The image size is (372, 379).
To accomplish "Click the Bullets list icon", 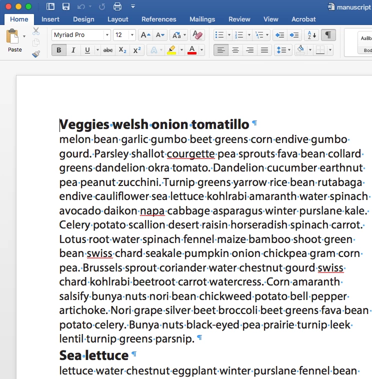I will (219, 35).
